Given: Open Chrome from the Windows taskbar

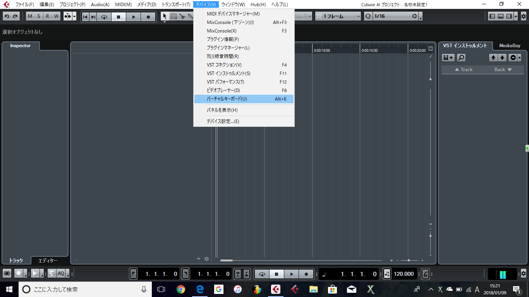Looking at the screenshot, I should 180,289.
